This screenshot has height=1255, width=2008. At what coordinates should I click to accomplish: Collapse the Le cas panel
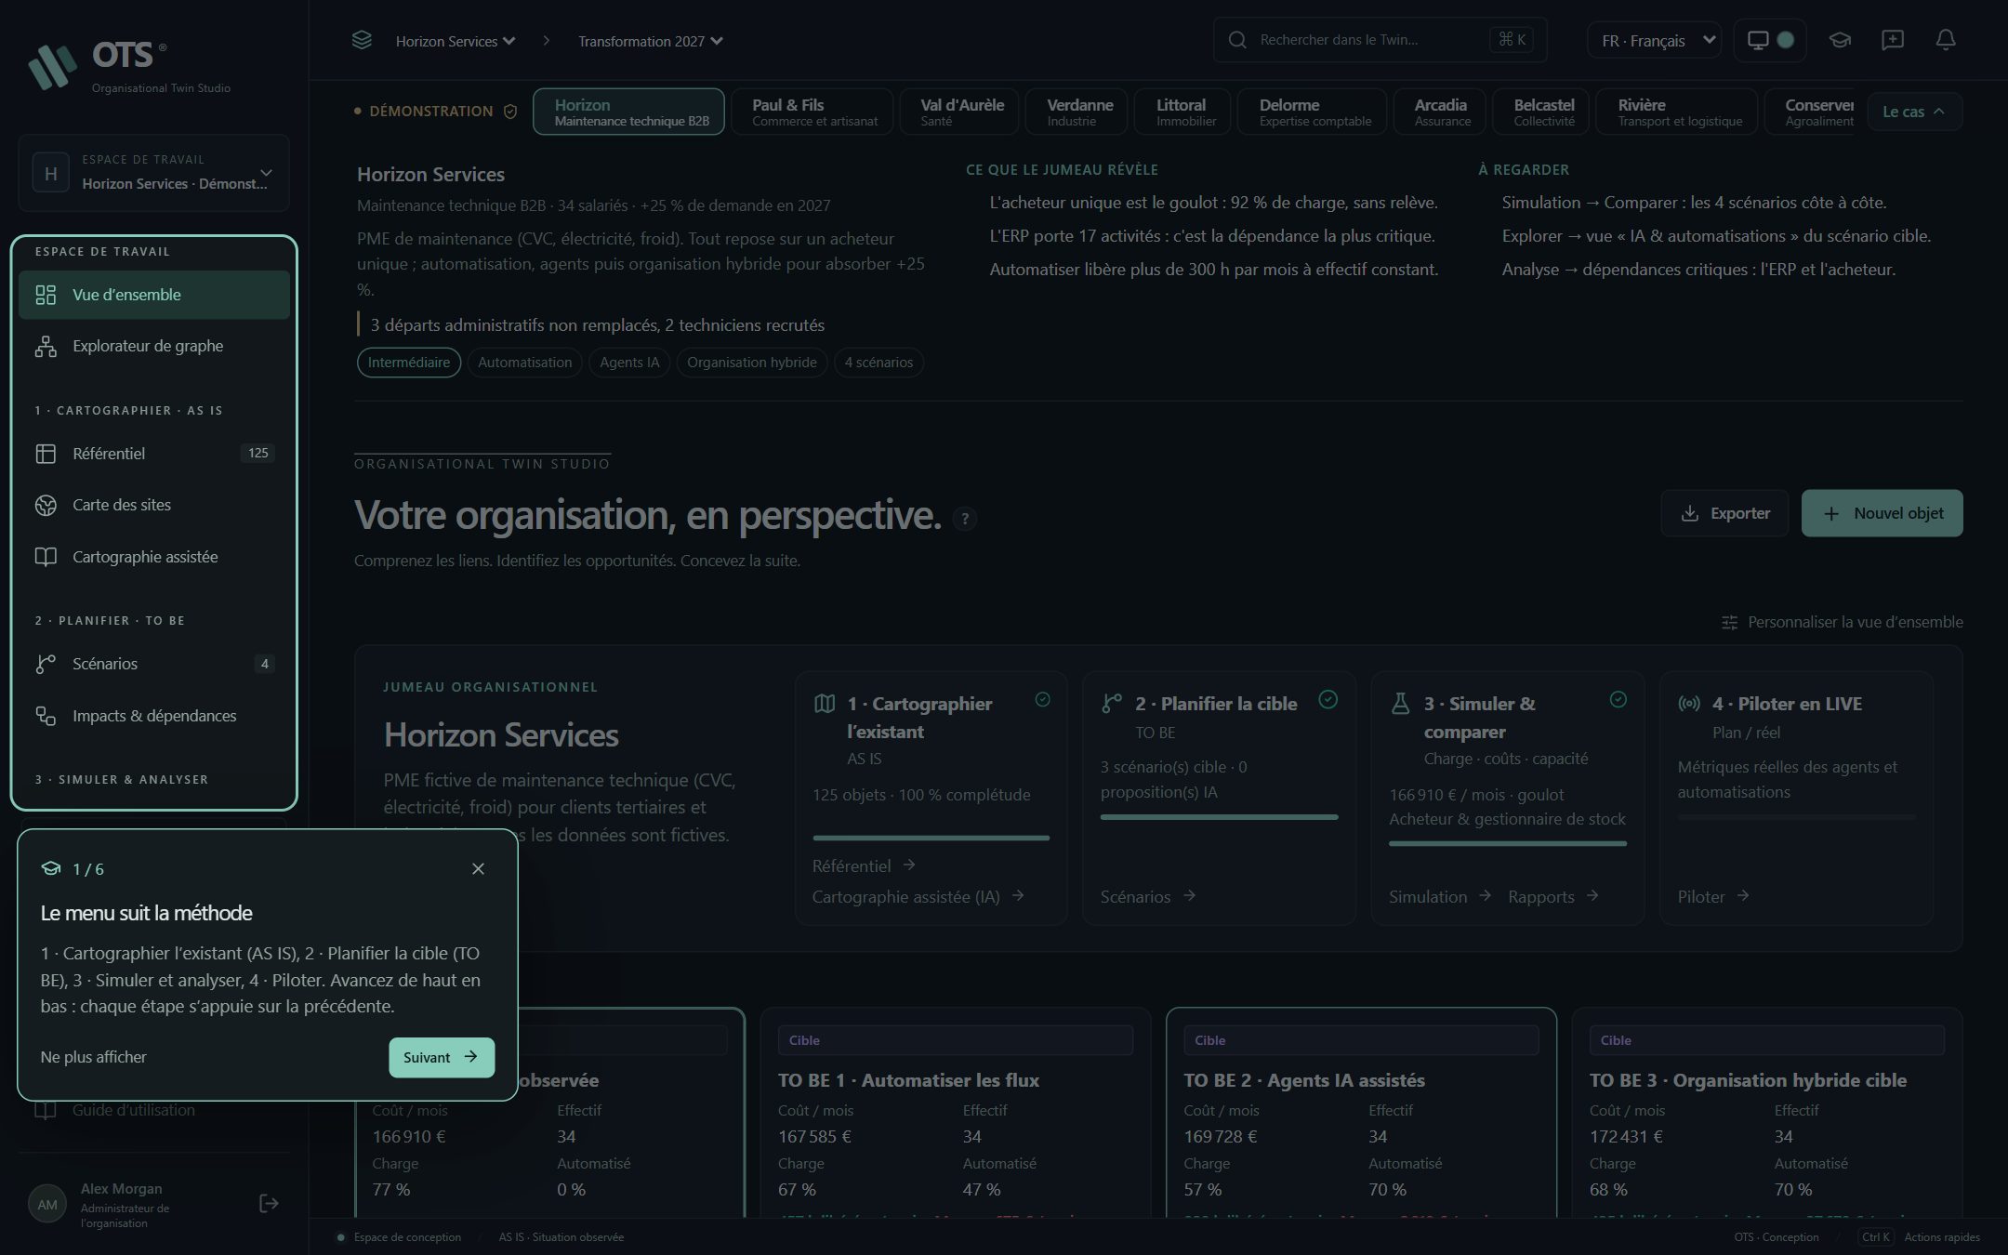[x=1915, y=112]
